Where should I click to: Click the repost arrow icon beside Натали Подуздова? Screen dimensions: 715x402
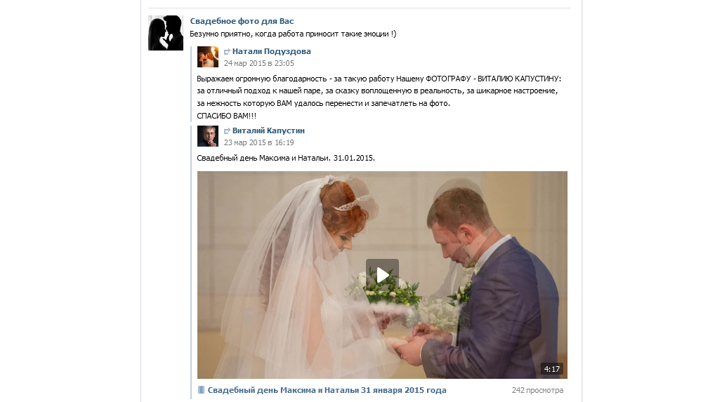coord(227,52)
